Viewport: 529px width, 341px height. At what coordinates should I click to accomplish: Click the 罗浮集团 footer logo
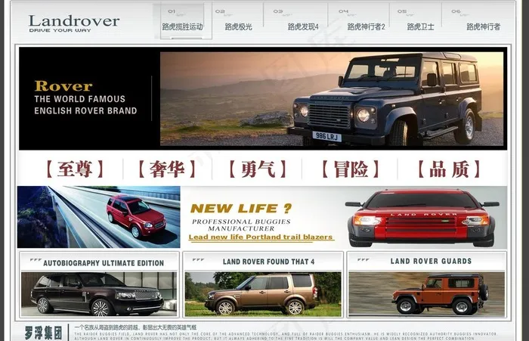(44, 333)
